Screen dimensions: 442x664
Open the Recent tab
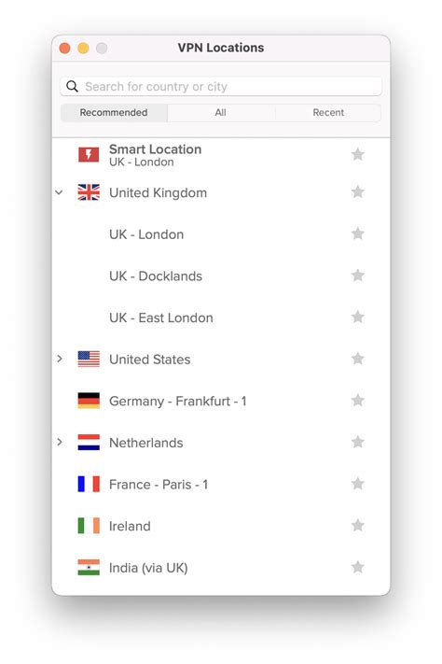coord(328,113)
